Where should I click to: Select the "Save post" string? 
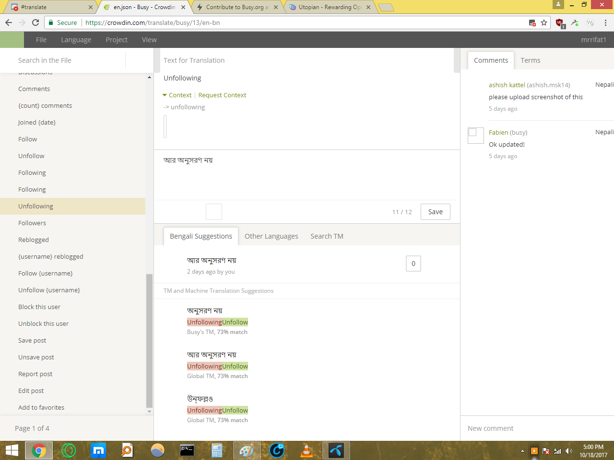[72, 340]
